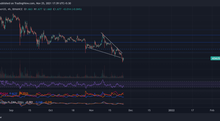Click the blue indicator value 8.6132
The image size is (220, 121).
pos(13,93)
